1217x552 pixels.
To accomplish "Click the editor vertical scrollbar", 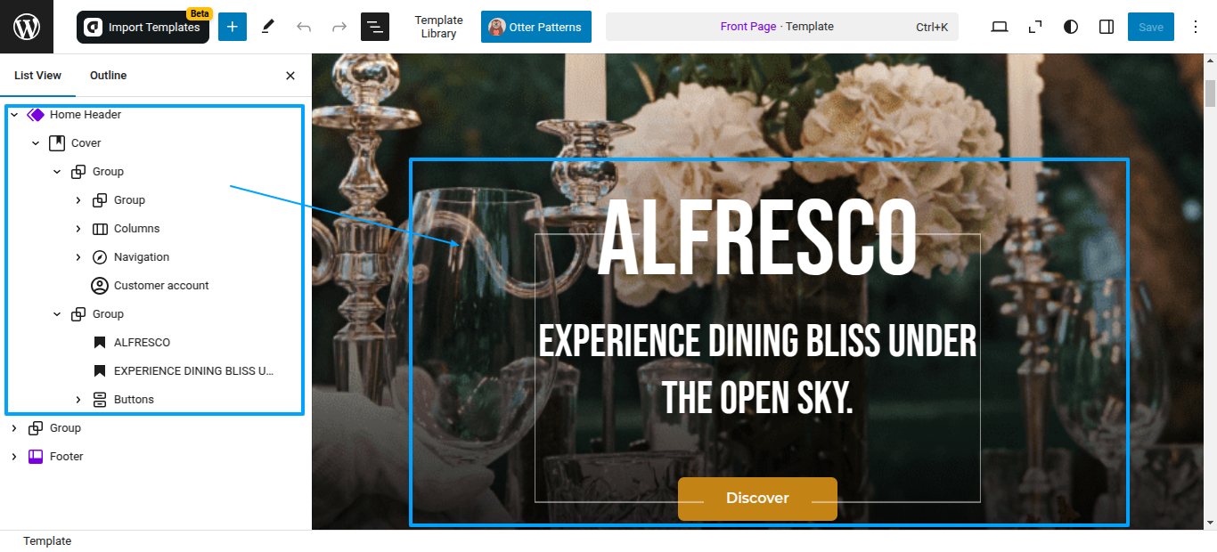I will [1210, 291].
